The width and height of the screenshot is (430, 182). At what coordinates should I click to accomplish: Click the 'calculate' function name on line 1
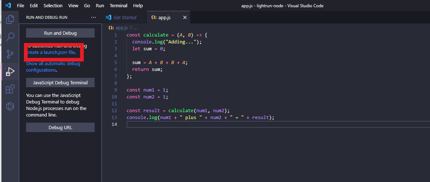[x=156, y=35]
